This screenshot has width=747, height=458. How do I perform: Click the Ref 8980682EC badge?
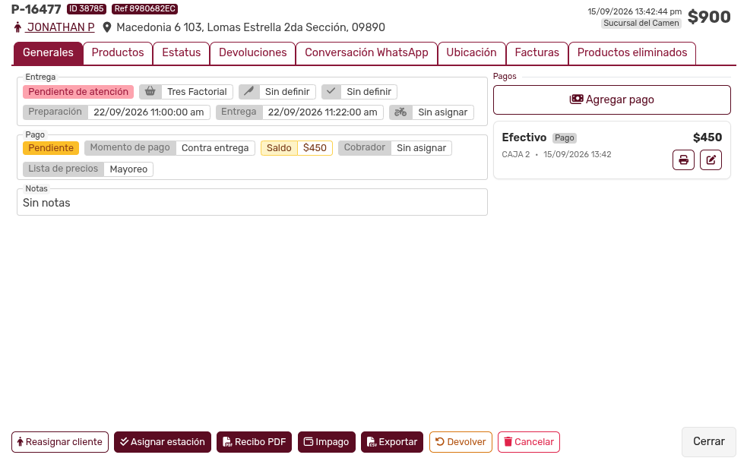click(x=145, y=9)
